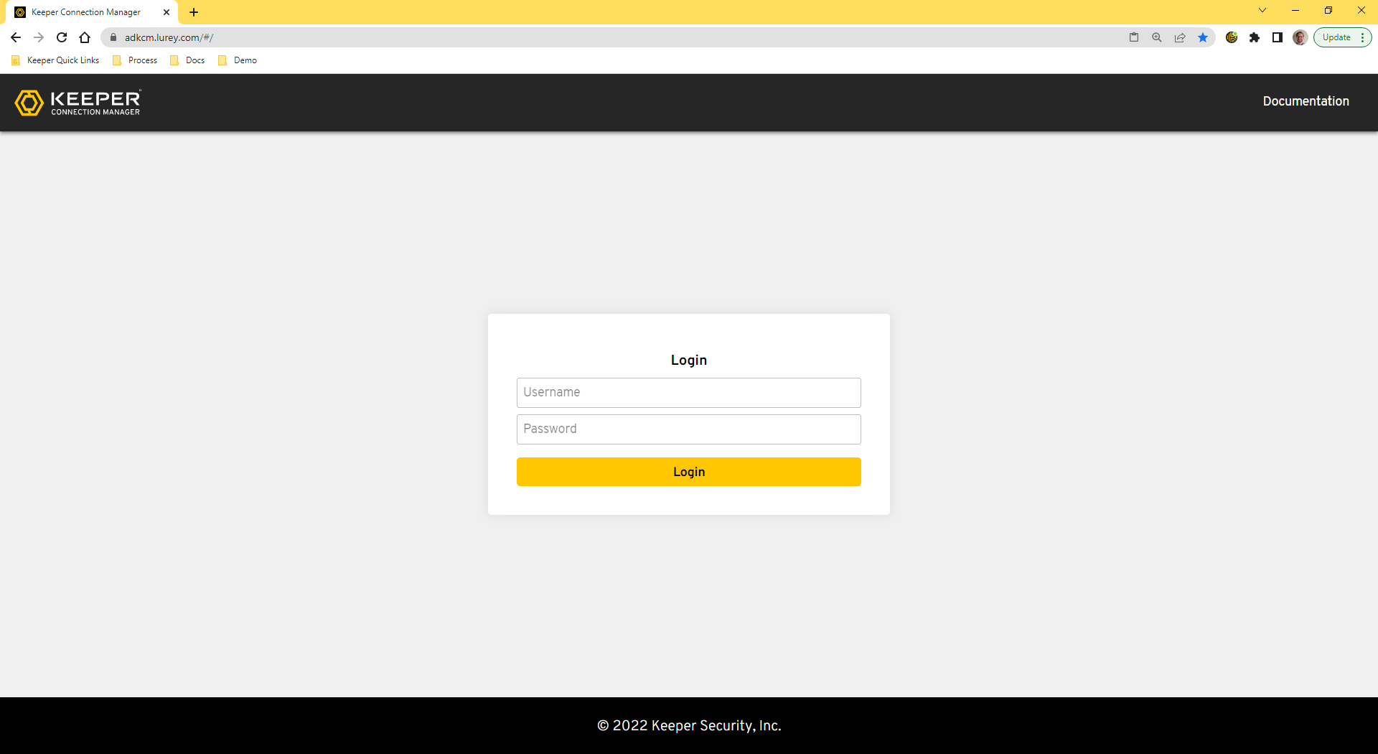
Task: Click the Keeper Connection Manager logo
Action: coord(78,103)
